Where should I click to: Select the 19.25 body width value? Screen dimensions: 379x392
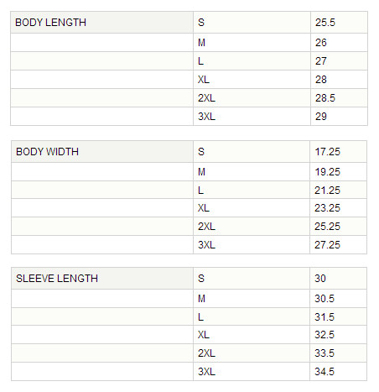pyautogui.click(x=327, y=172)
